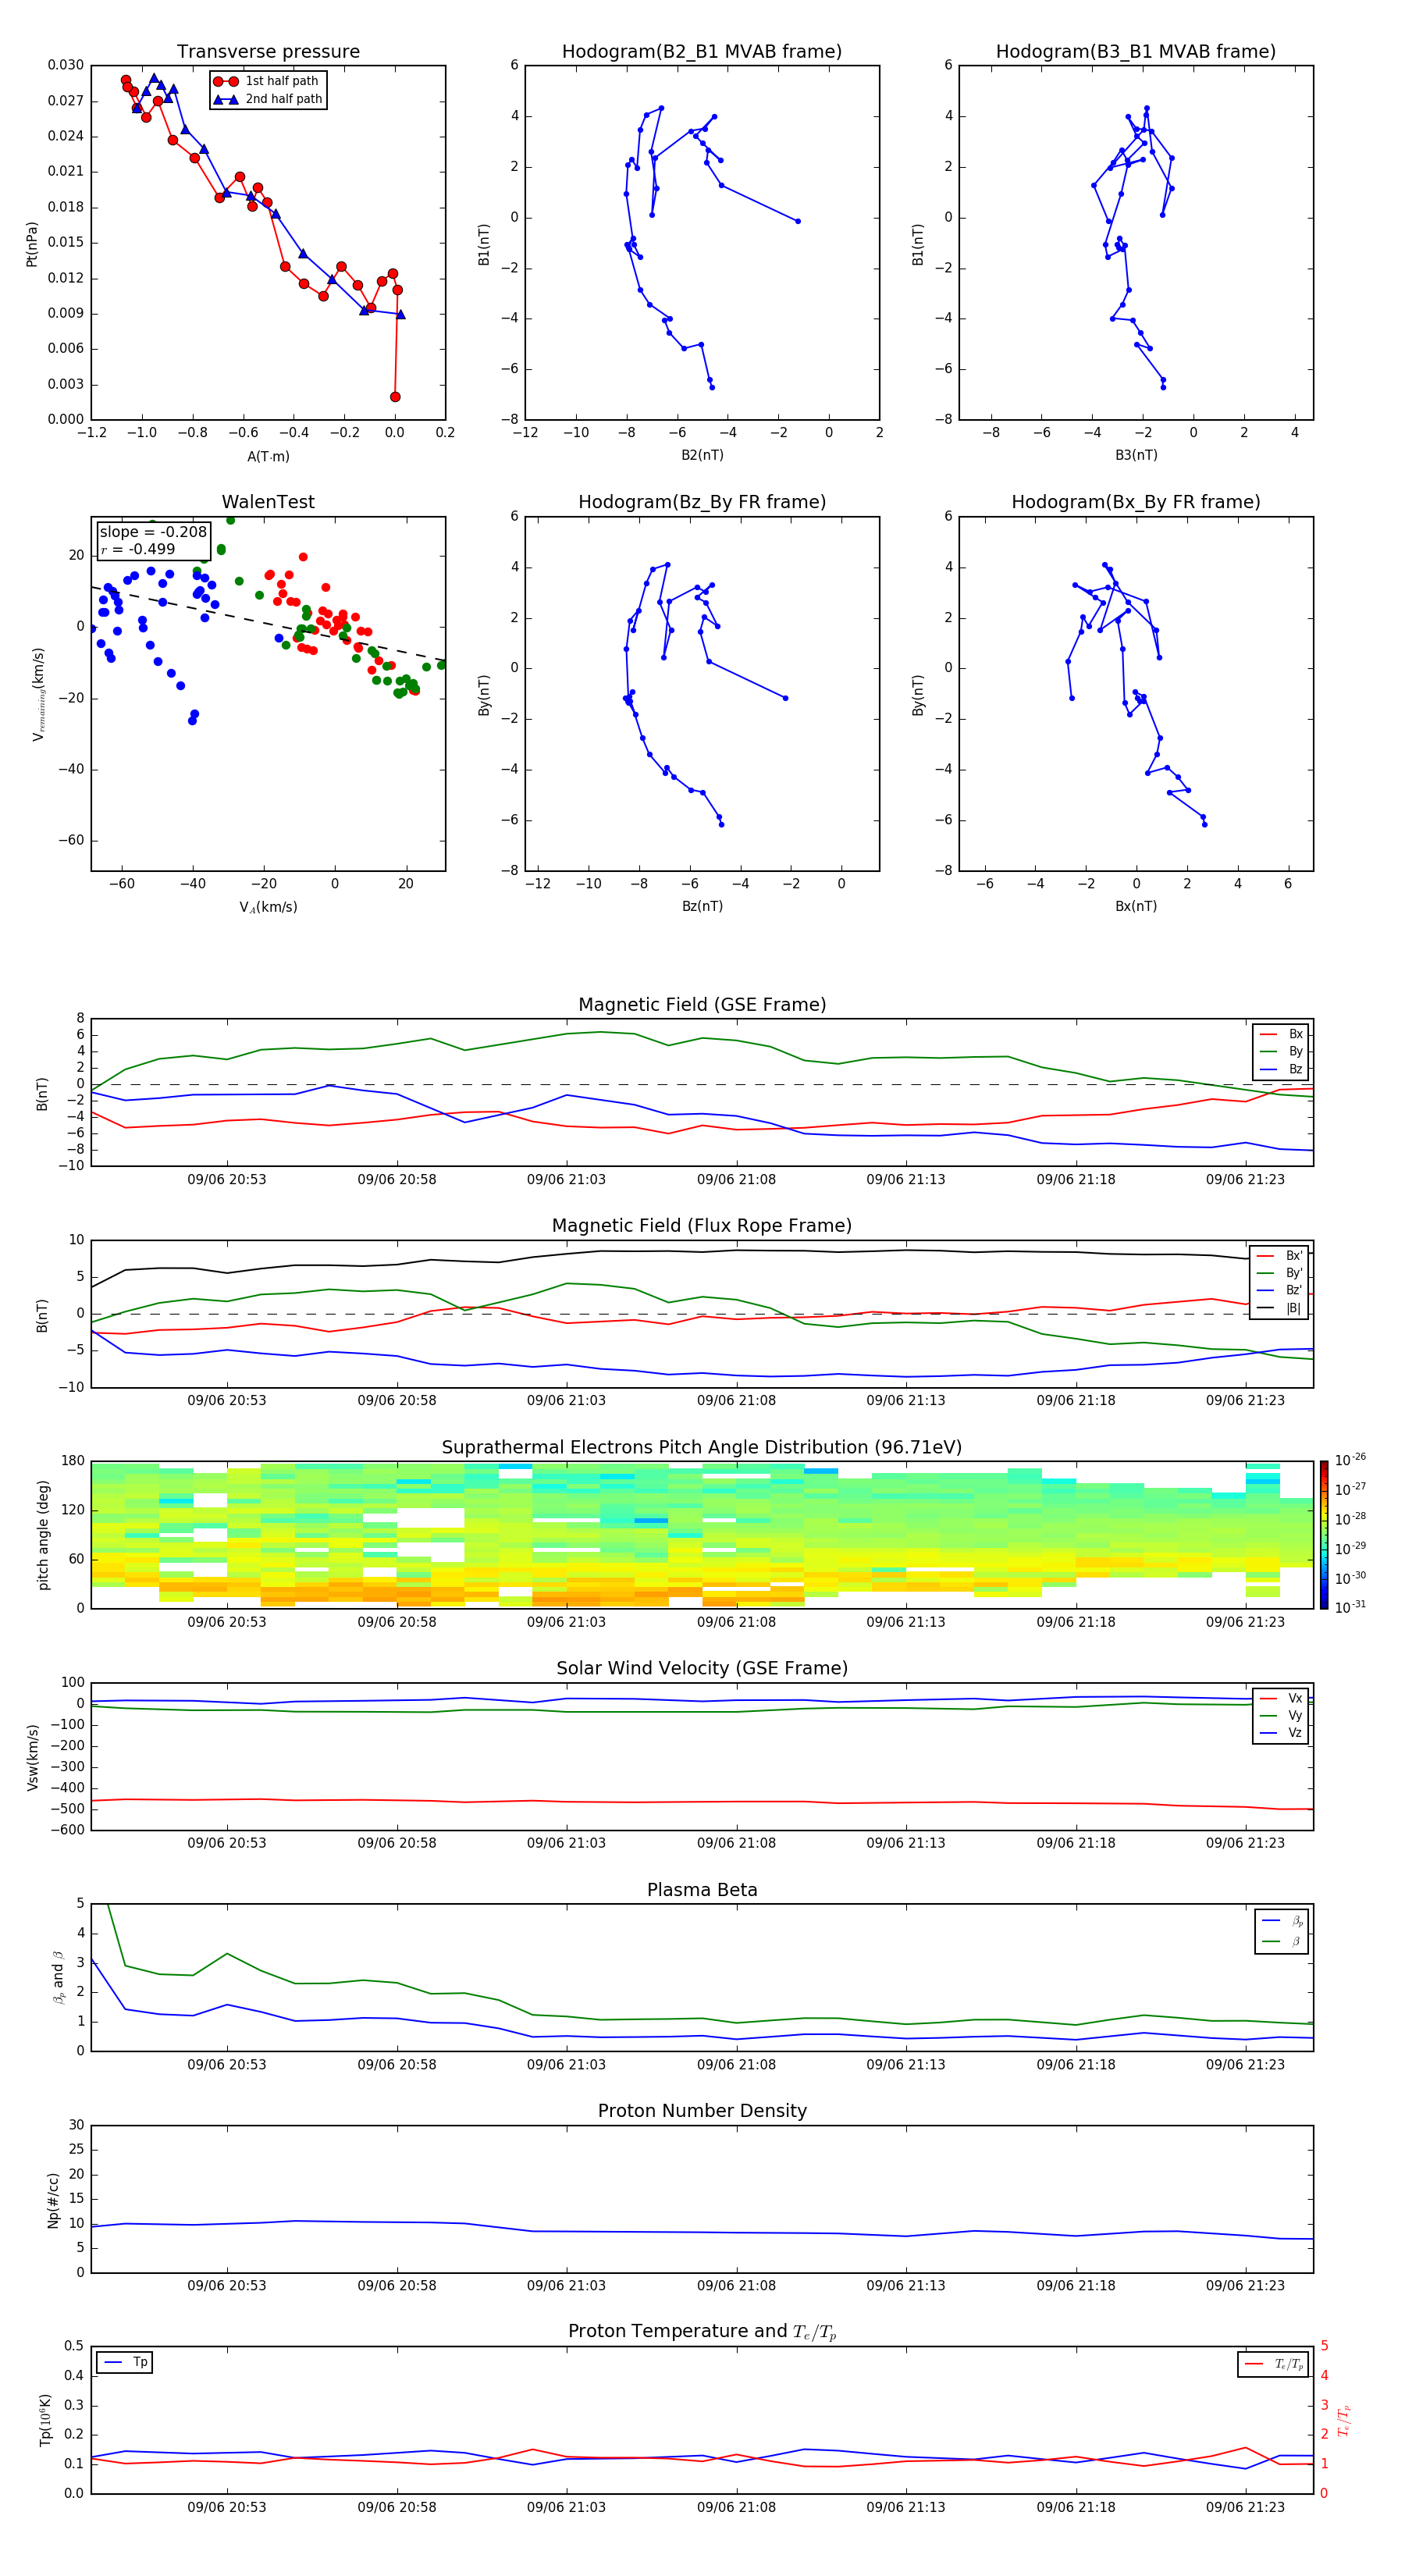Click the 10^-26 colorbar label
The width and height of the screenshot is (1405, 2576).
1350,1460
